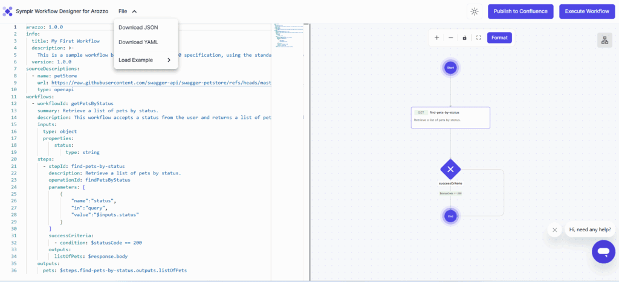Open the petstore raw GitHub URL link

coord(161,83)
